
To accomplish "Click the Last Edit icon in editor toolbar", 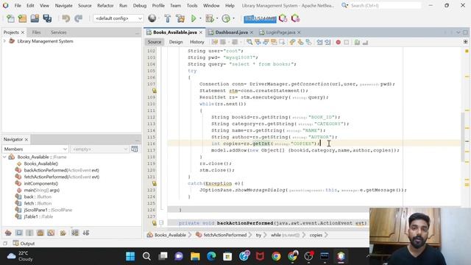I will click(215, 42).
